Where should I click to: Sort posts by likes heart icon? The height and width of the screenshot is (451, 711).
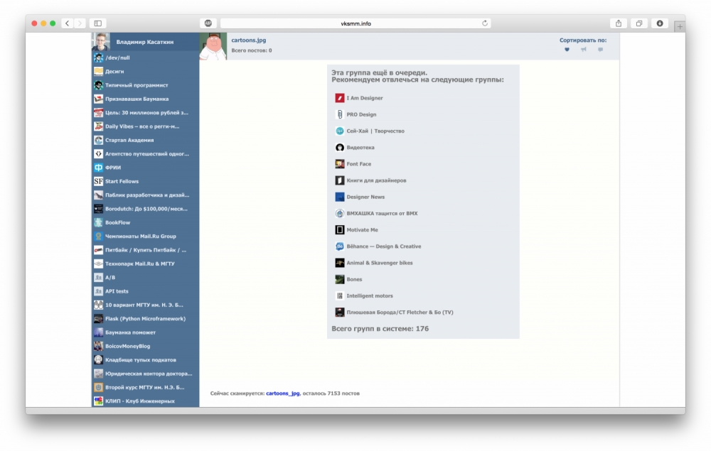(x=567, y=49)
